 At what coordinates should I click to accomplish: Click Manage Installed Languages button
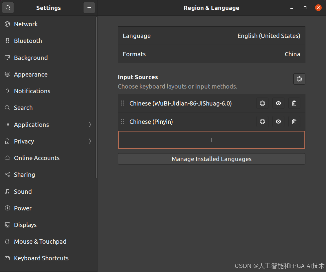(x=212, y=159)
